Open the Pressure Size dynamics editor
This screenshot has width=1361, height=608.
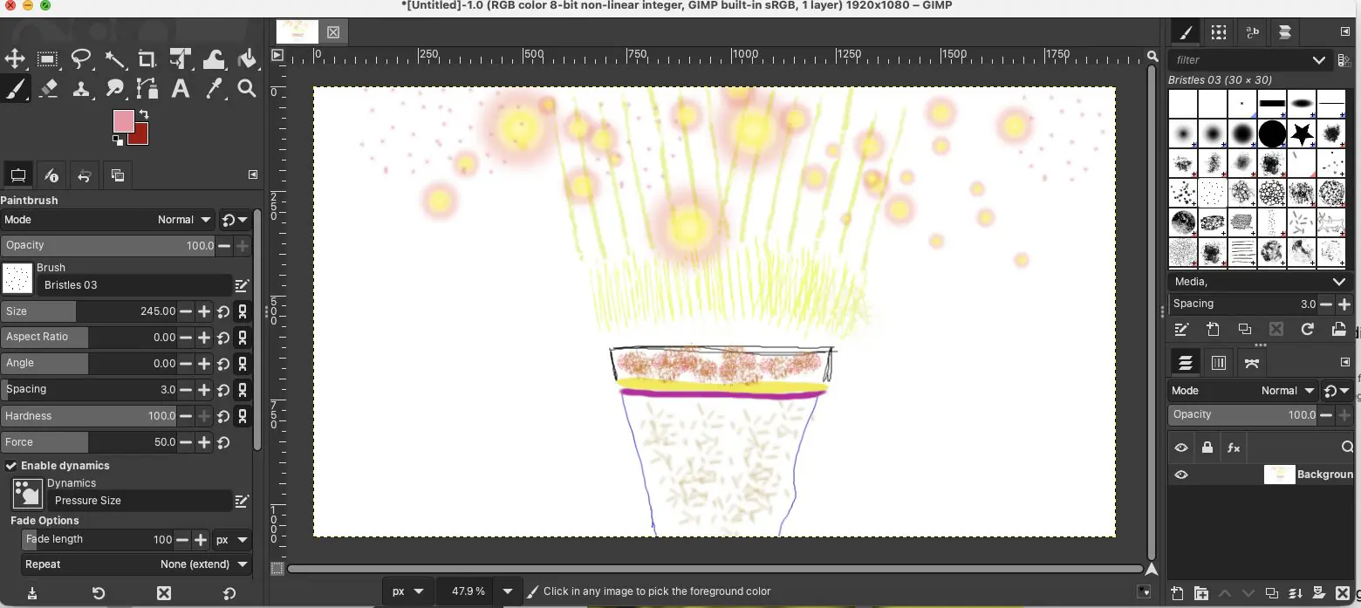242,501
